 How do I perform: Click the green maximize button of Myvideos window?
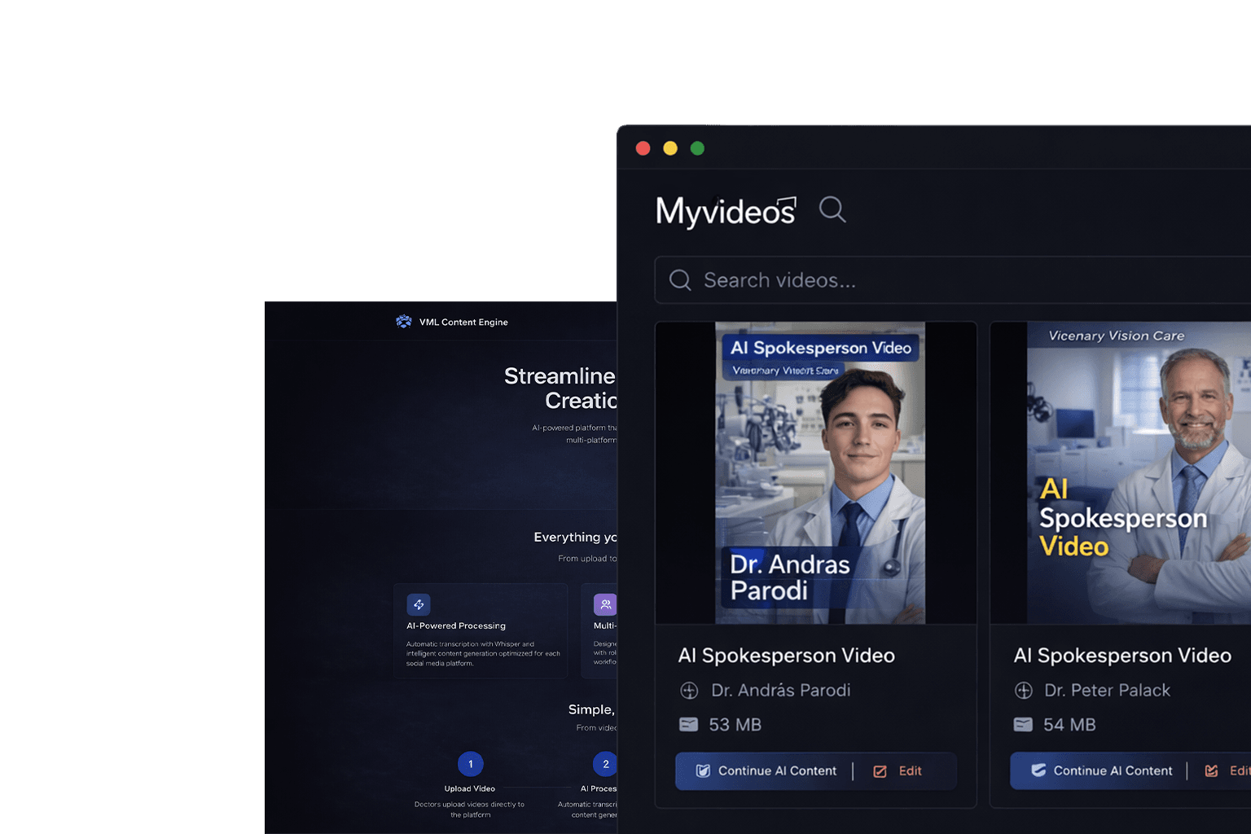[x=697, y=148]
